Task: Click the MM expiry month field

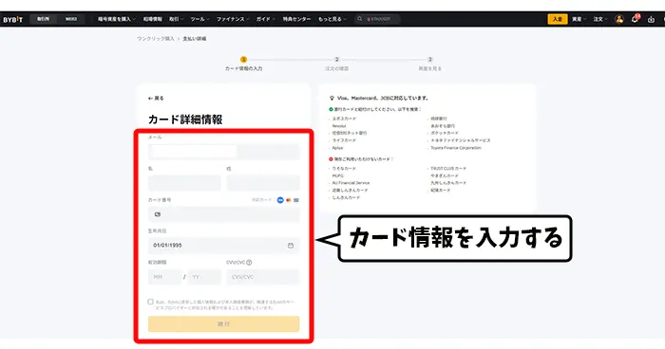Action: pyautogui.click(x=165, y=277)
